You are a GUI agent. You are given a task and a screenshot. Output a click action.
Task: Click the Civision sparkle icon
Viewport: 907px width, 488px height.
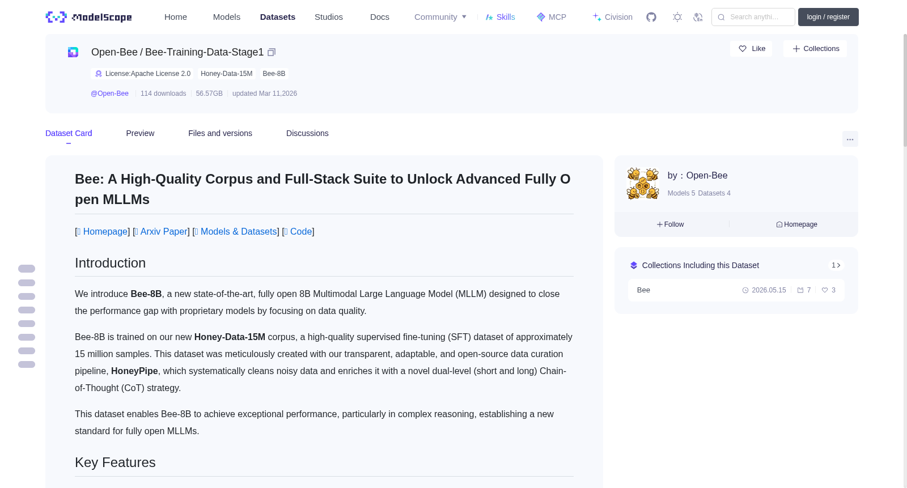597,17
